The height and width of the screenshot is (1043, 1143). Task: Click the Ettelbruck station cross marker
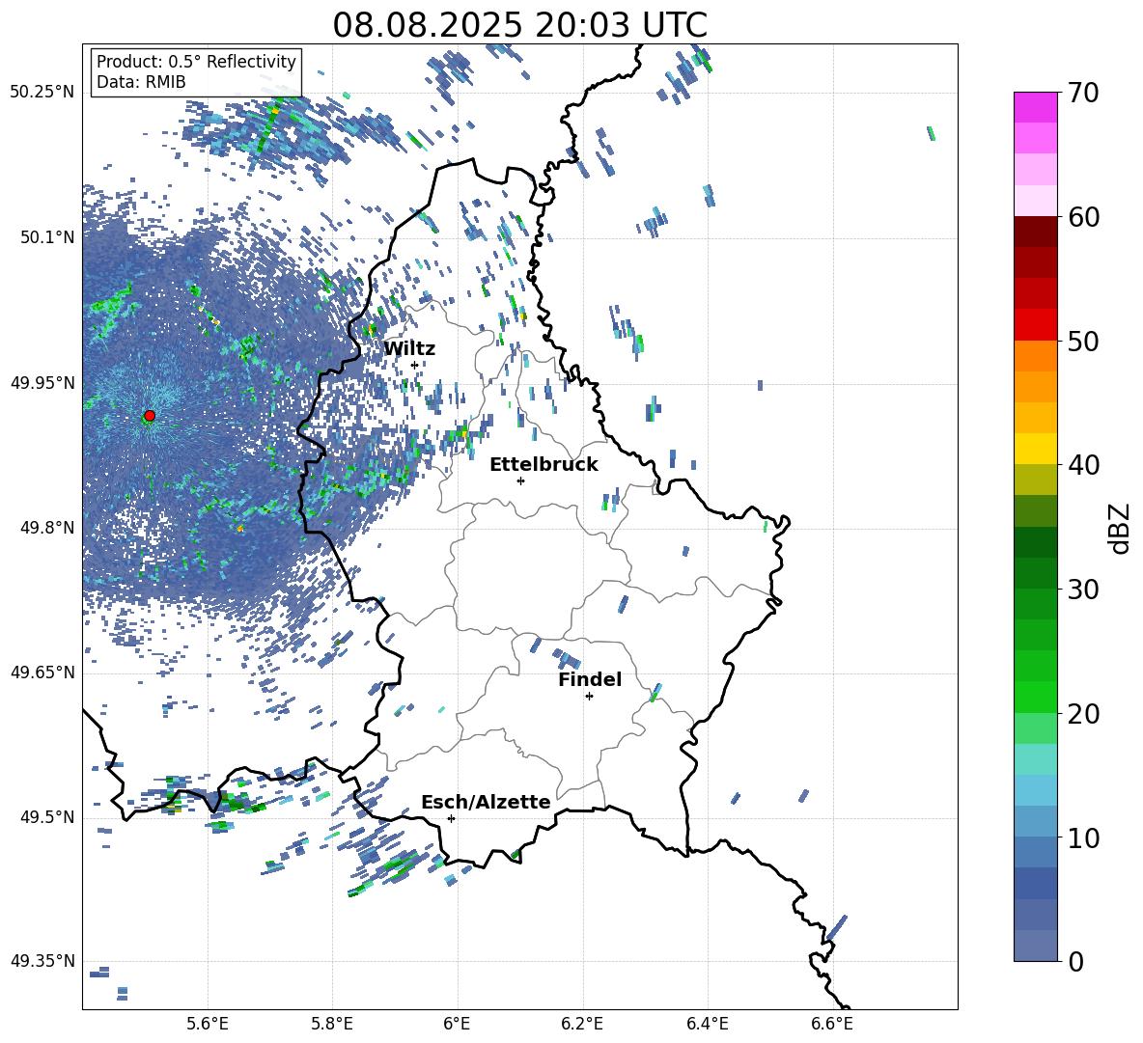(x=520, y=480)
